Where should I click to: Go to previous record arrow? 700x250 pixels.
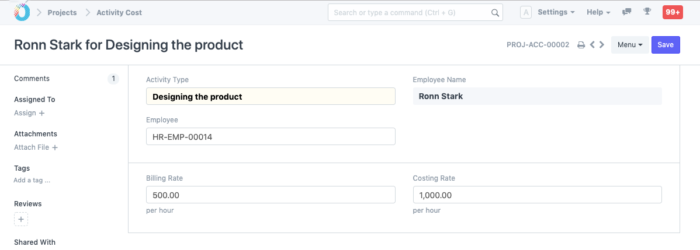click(x=592, y=45)
